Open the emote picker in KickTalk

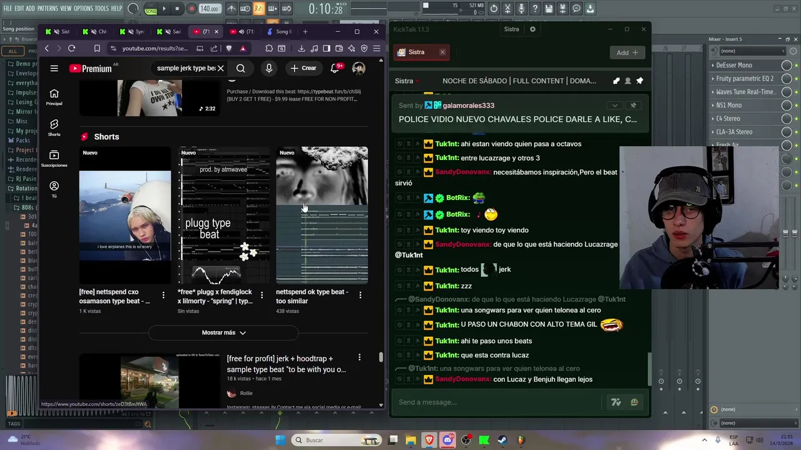(634, 402)
